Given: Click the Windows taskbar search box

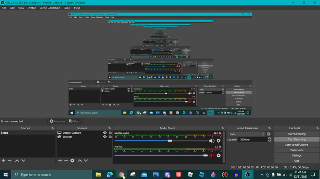Looking at the screenshot, I should pyautogui.click(x=52, y=174).
